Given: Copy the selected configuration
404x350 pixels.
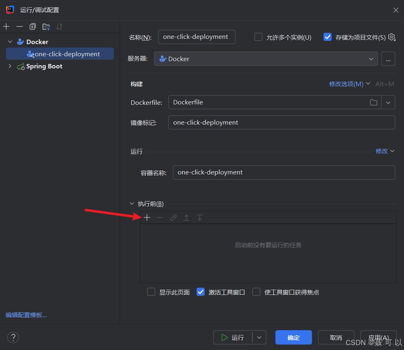Looking at the screenshot, I should click(x=33, y=27).
